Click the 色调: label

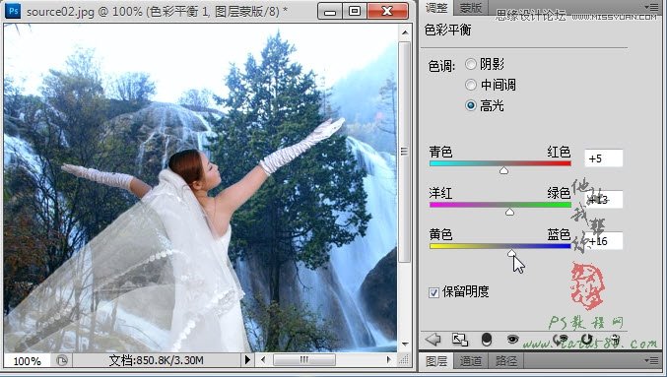(x=441, y=66)
